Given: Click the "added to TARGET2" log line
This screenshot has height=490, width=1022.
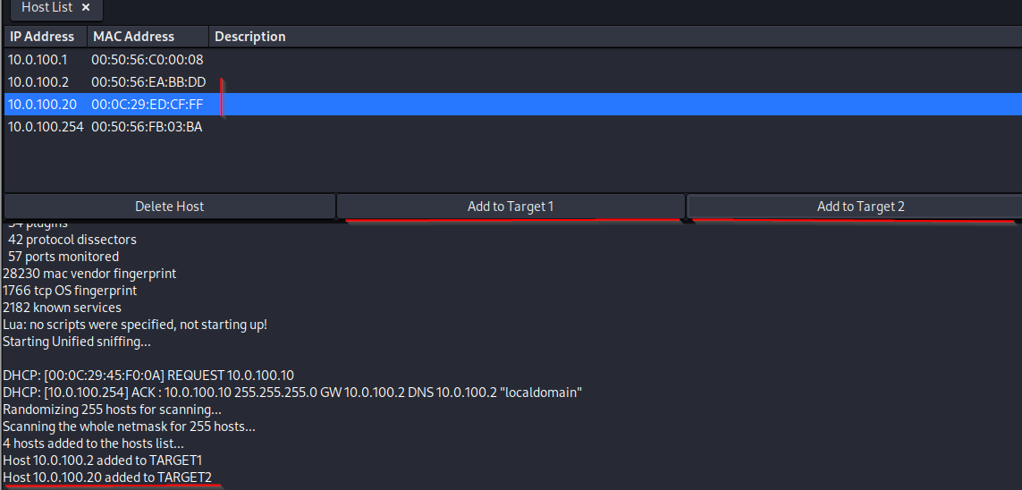Looking at the screenshot, I should click(107, 477).
